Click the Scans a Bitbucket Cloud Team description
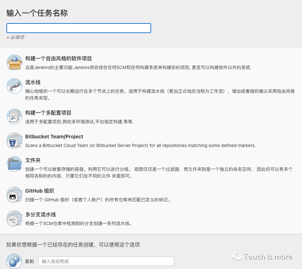 coord(140,145)
